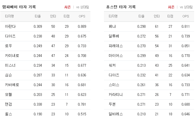The width and height of the screenshot is (195, 123).
Task: Select the 알튜베 row
Action: [149, 36]
